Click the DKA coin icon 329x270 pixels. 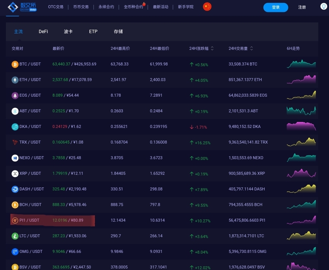pyautogui.click(x=15, y=126)
